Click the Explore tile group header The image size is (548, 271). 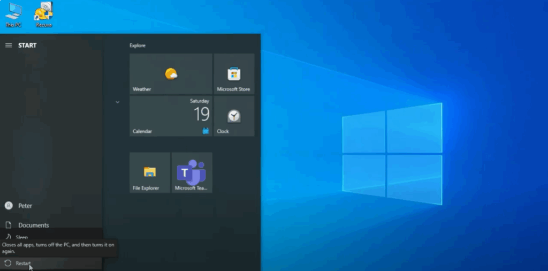138,46
